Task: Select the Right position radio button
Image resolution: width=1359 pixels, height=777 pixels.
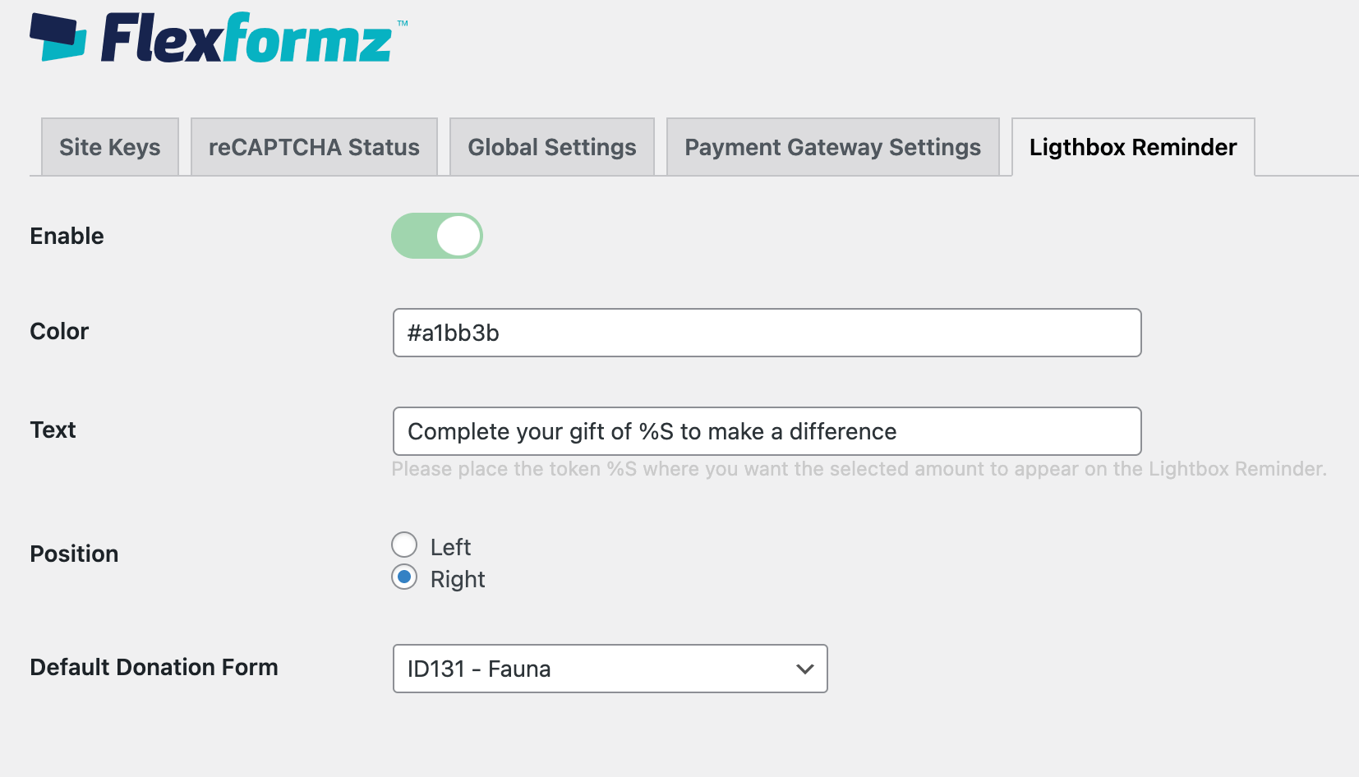Action: (404, 577)
